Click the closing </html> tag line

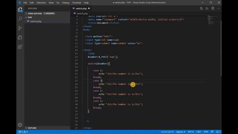click(x=87, y=128)
